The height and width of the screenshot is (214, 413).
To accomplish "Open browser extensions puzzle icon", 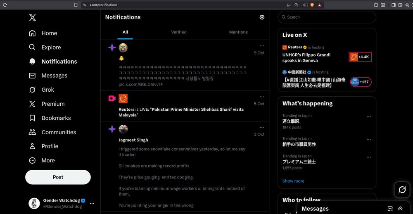I will tap(376, 5).
